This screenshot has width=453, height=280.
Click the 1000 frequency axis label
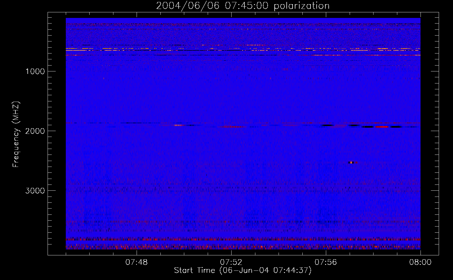tap(35, 71)
